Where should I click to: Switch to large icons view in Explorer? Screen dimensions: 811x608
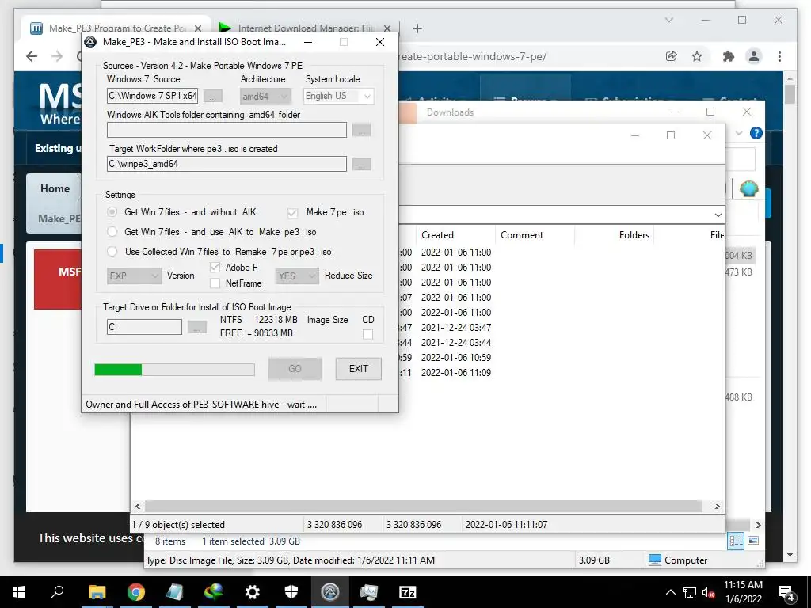point(753,541)
